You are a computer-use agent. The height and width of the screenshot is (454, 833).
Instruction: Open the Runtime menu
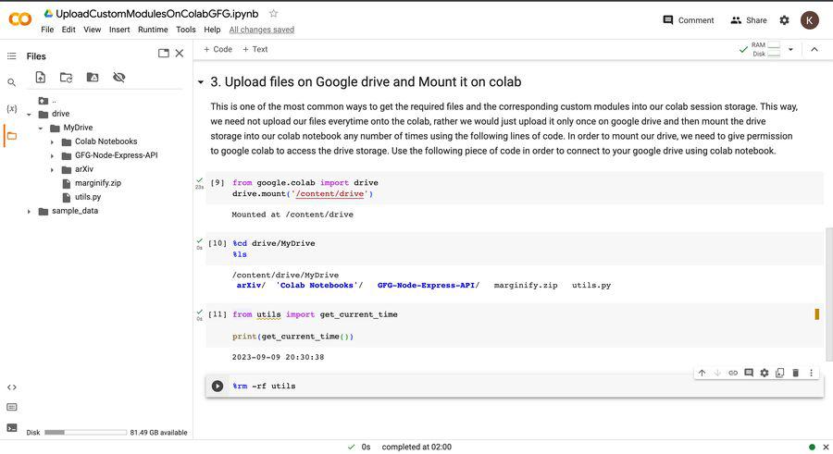pyautogui.click(x=153, y=30)
